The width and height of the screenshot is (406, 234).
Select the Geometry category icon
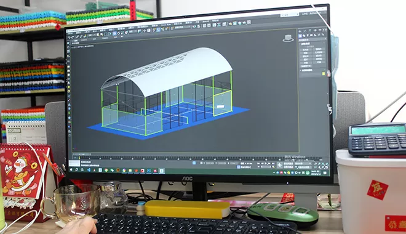click(300, 36)
